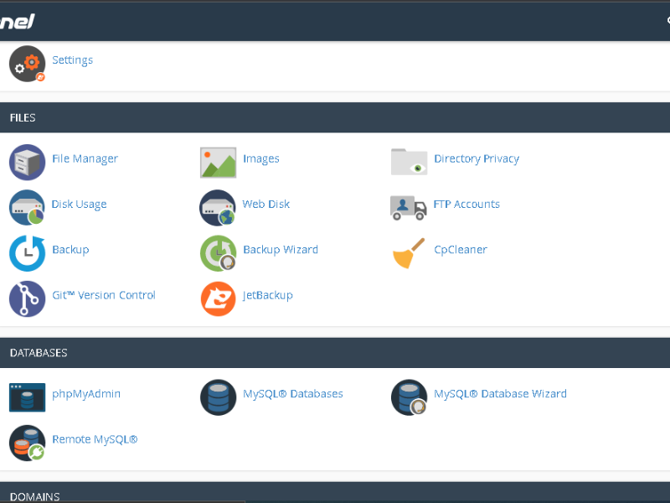Viewport: 670px width, 503px height.
Task: Open the Directory Privacy folder icon
Action: click(x=409, y=162)
